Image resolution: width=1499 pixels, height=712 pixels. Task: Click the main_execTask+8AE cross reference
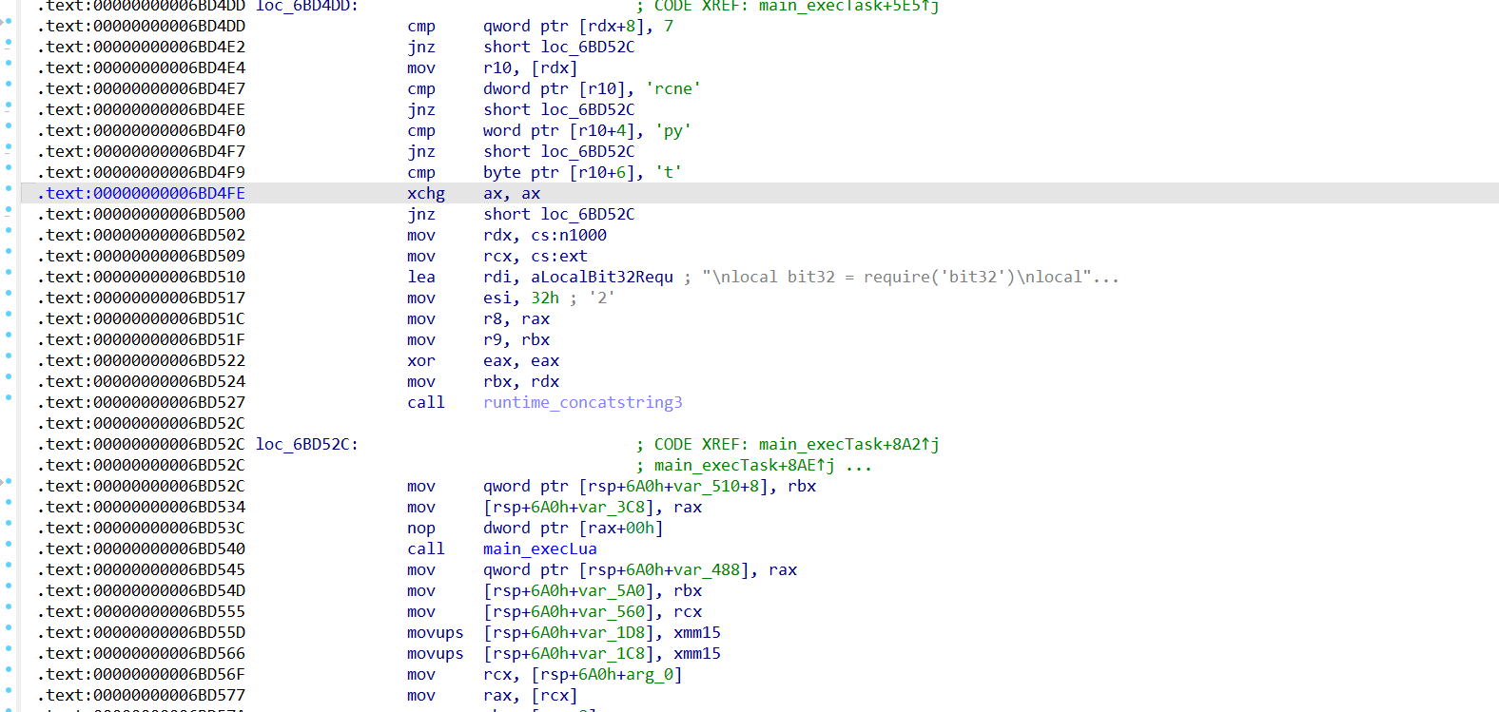744,465
